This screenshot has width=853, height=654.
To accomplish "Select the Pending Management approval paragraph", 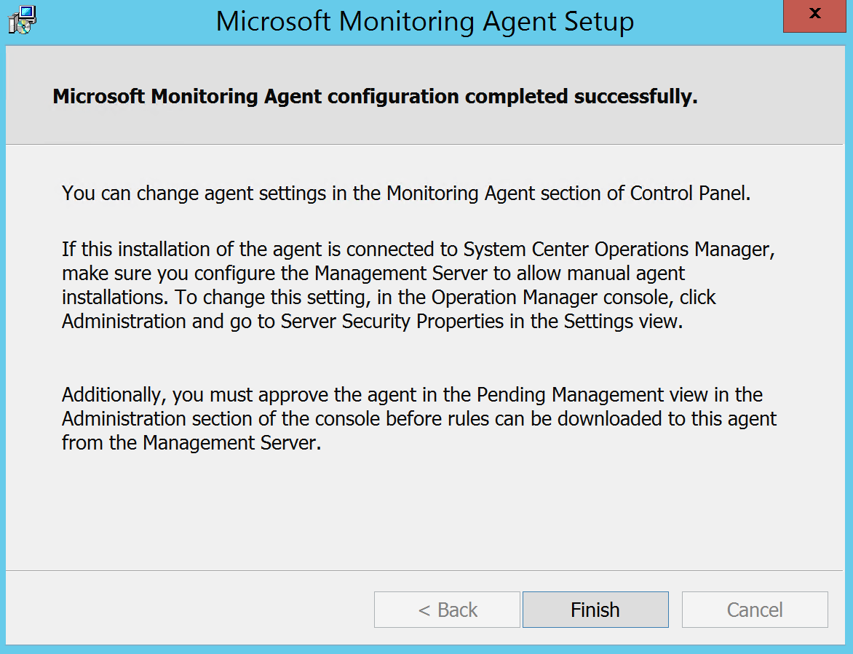I will pyautogui.click(x=418, y=418).
